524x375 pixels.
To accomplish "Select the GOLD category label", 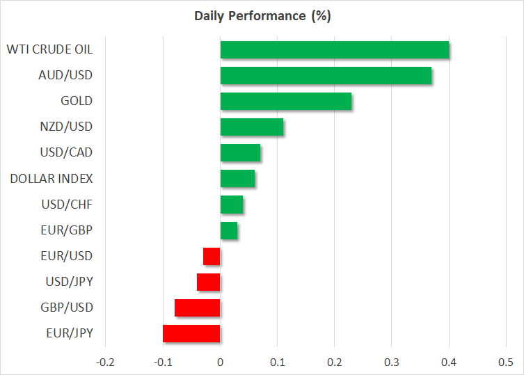I will [x=77, y=101].
